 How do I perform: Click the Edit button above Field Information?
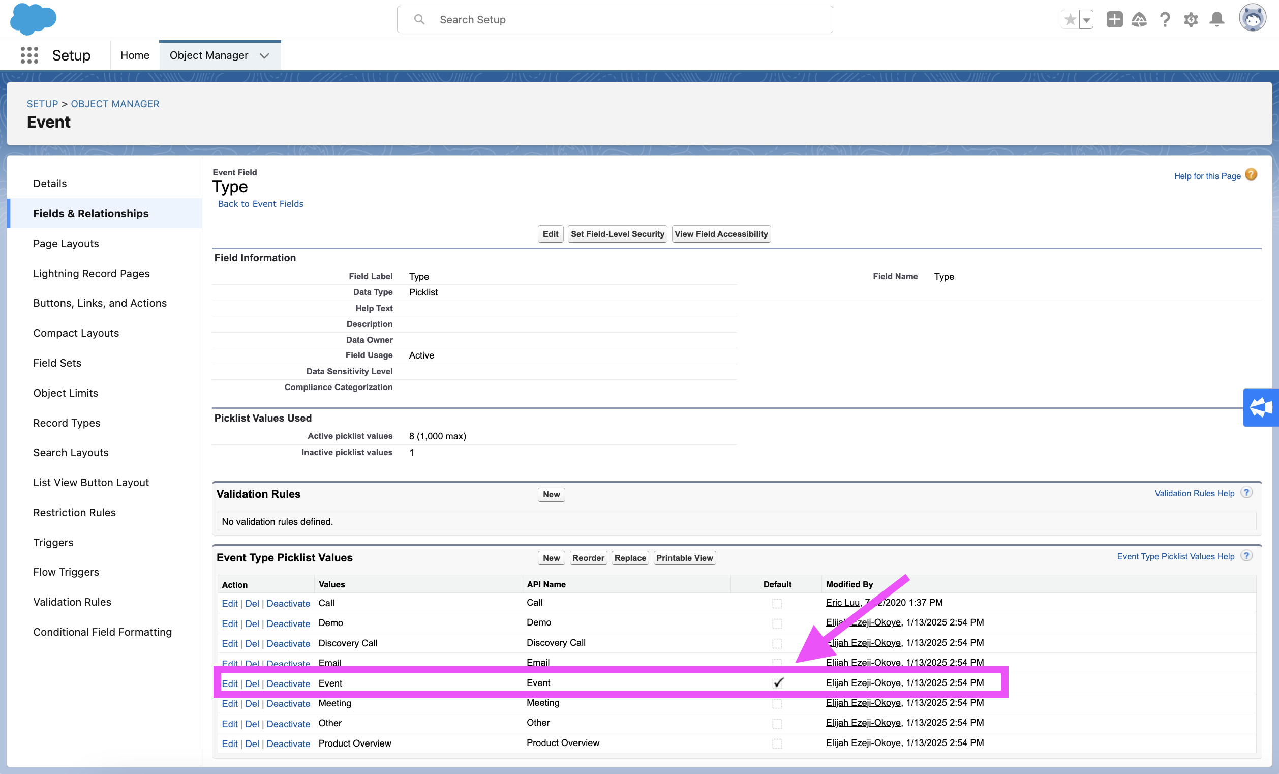tap(550, 233)
